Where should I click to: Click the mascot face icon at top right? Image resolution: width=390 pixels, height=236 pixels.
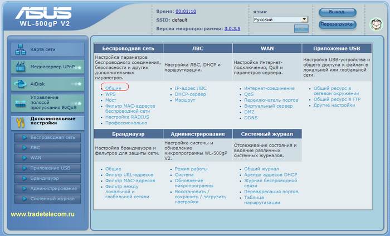pyautogui.click(x=376, y=24)
